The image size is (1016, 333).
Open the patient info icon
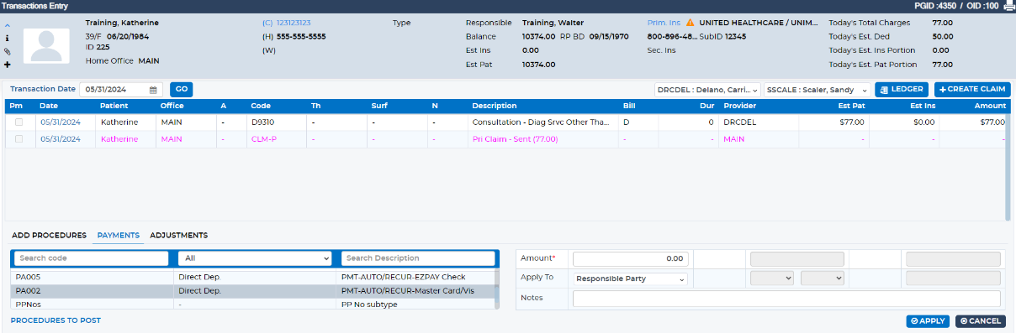pos(8,38)
